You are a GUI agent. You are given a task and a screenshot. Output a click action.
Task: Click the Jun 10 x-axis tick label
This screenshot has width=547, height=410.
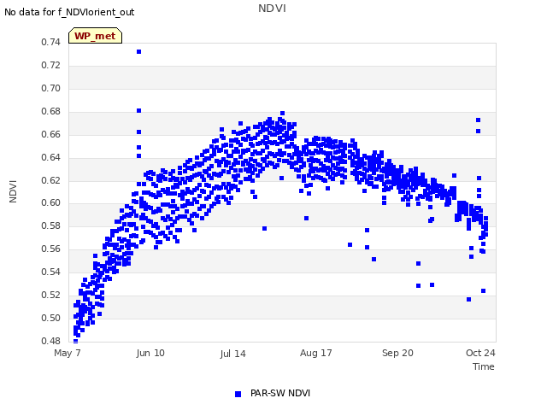(x=150, y=353)
